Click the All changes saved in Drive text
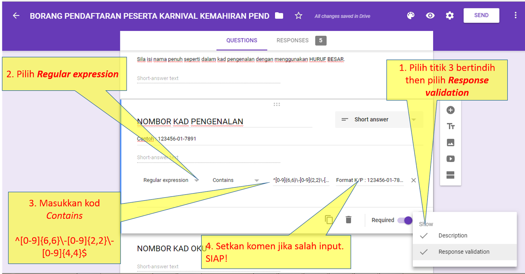Image resolution: width=525 pixels, height=274 pixels. 342,16
